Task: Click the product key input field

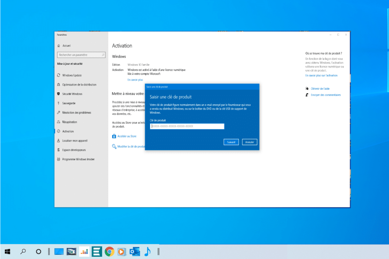Action: (188, 126)
